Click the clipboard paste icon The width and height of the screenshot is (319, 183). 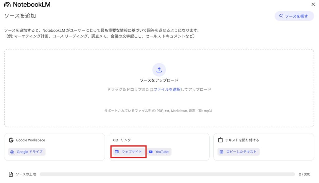coord(220,140)
